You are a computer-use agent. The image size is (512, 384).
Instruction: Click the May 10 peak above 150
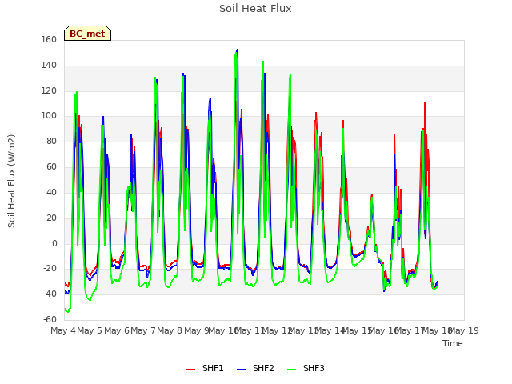[x=237, y=50]
